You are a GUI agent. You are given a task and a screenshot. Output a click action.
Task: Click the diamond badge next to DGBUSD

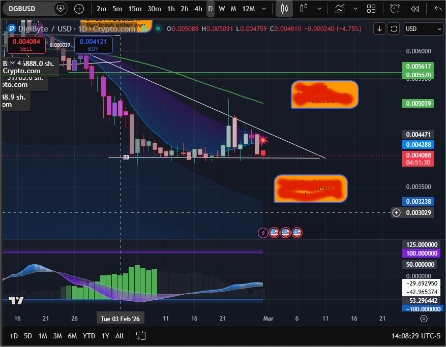(61, 9)
